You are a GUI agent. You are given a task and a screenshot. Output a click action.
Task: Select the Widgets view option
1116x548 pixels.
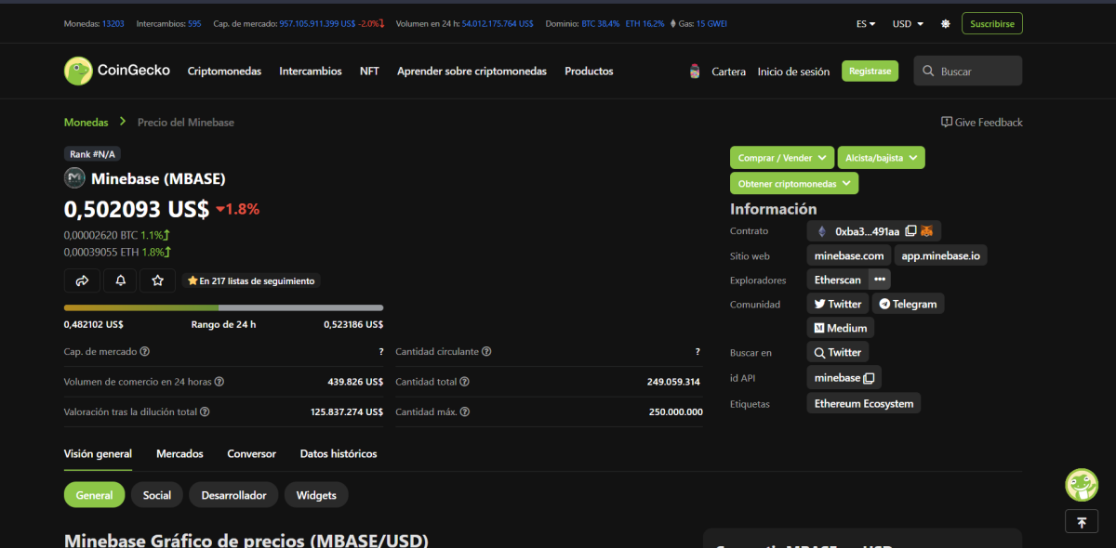click(316, 495)
